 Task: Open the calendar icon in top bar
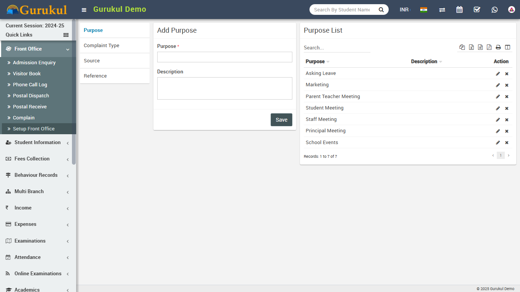click(x=459, y=10)
